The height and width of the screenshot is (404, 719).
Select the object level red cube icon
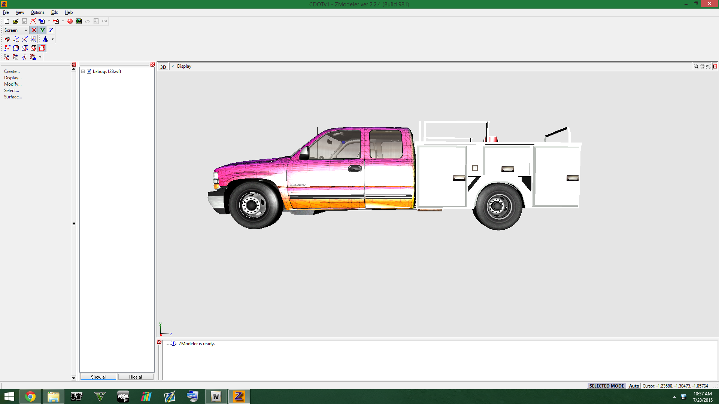pos(42,48)
